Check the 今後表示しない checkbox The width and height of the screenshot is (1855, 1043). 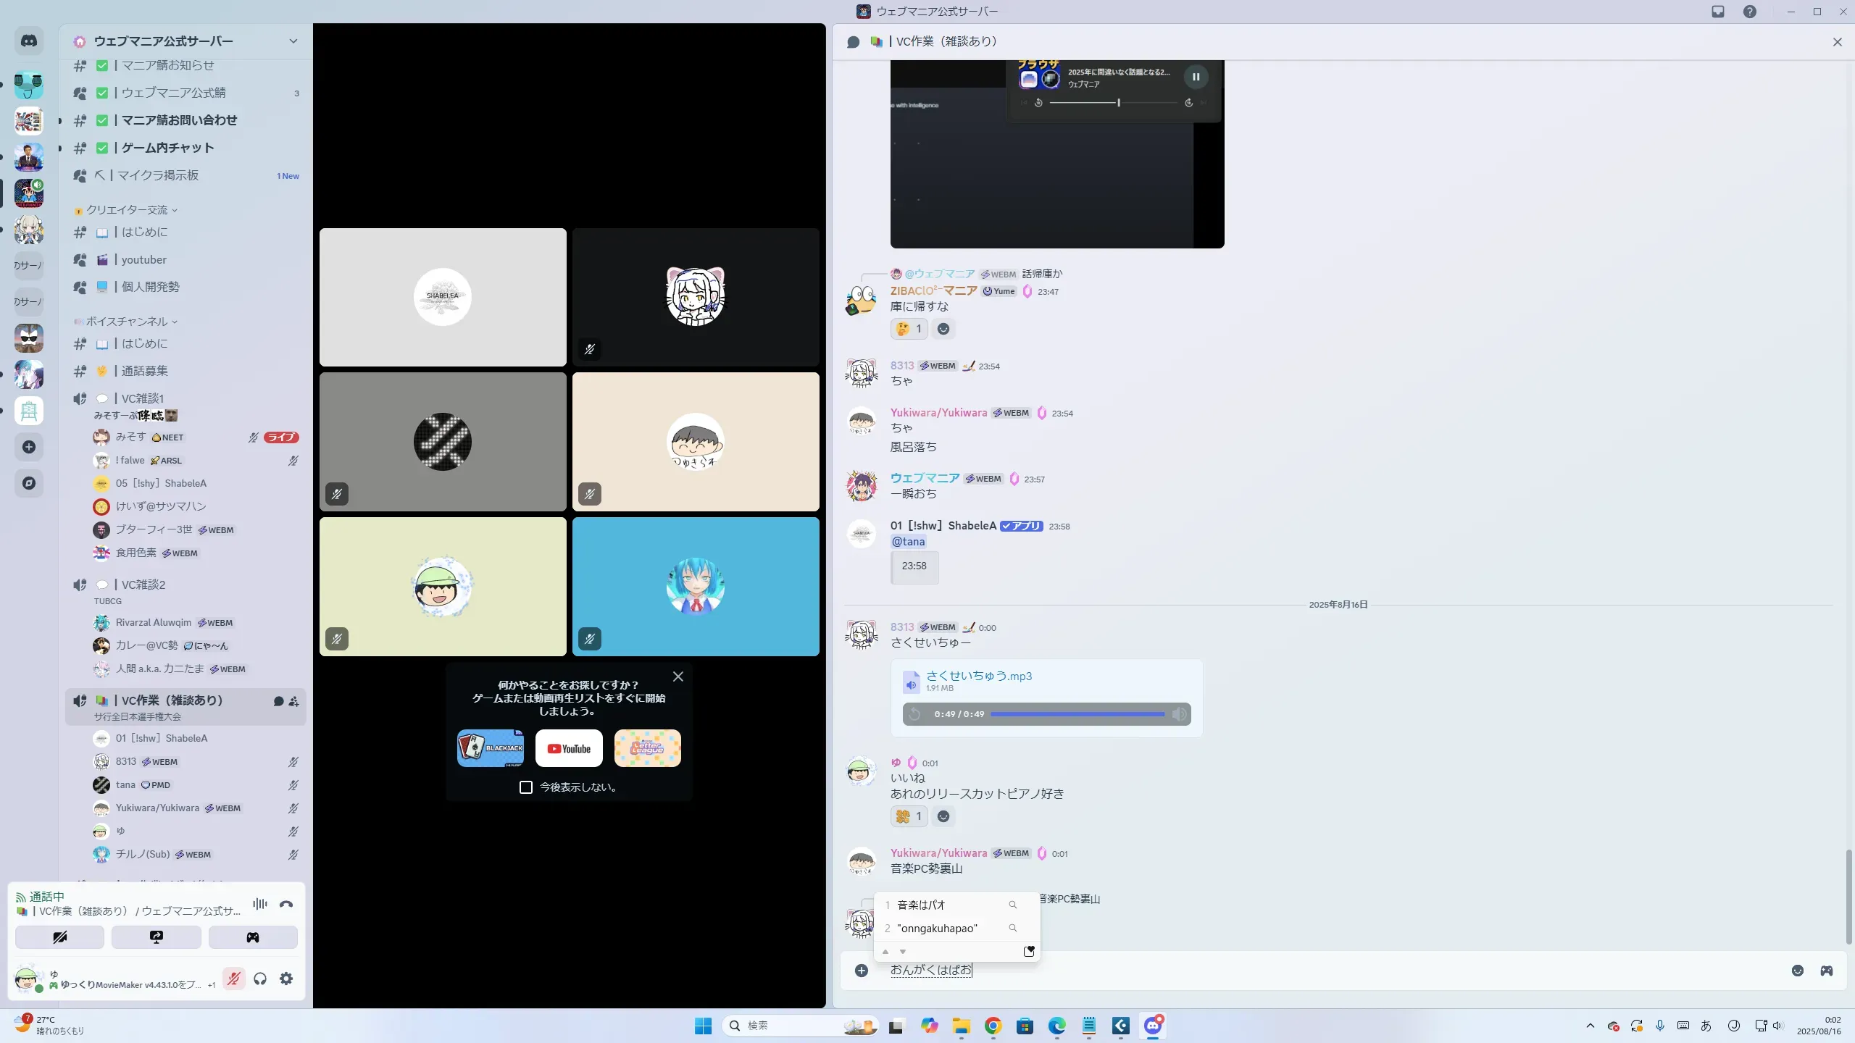pos(526,787)
